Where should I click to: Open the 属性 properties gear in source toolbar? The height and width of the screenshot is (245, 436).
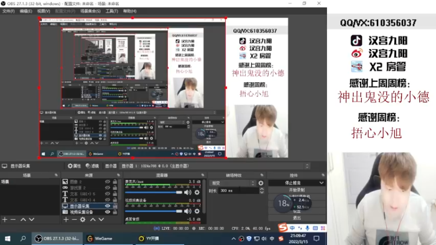pyautogui.click(x=74, y=166)
